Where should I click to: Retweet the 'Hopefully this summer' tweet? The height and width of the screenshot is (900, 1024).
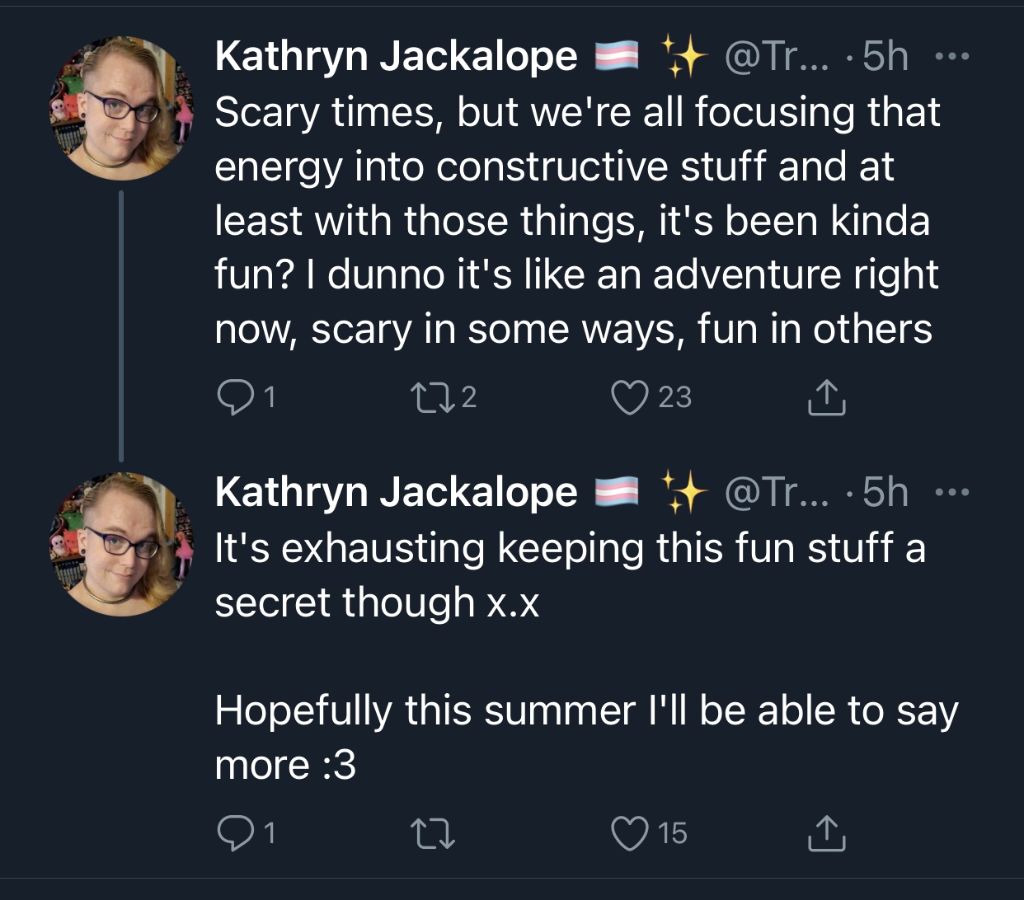click(x=433, y=833)
